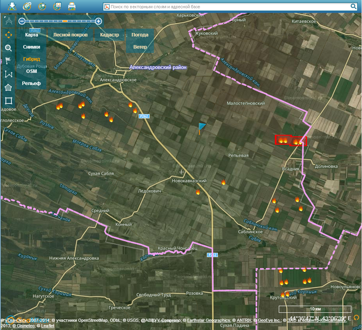Switch base layer to OSM

coord(32,71)
